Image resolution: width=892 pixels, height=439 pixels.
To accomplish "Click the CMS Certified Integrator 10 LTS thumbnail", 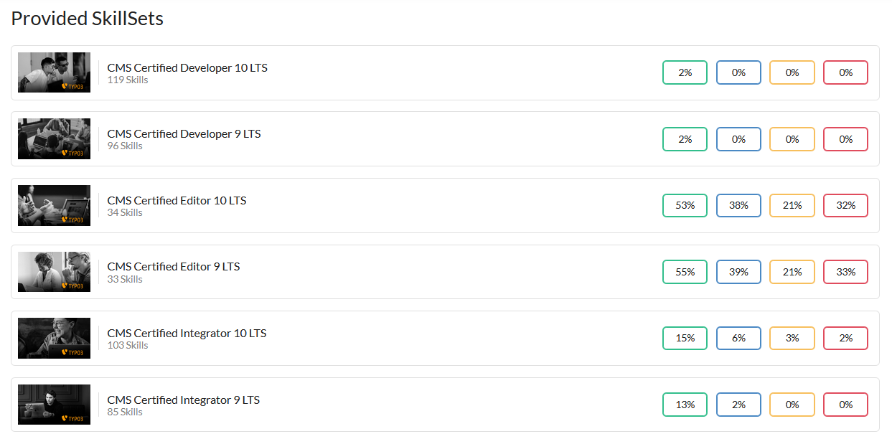I will pyautogui.click(x=54, y=338).
